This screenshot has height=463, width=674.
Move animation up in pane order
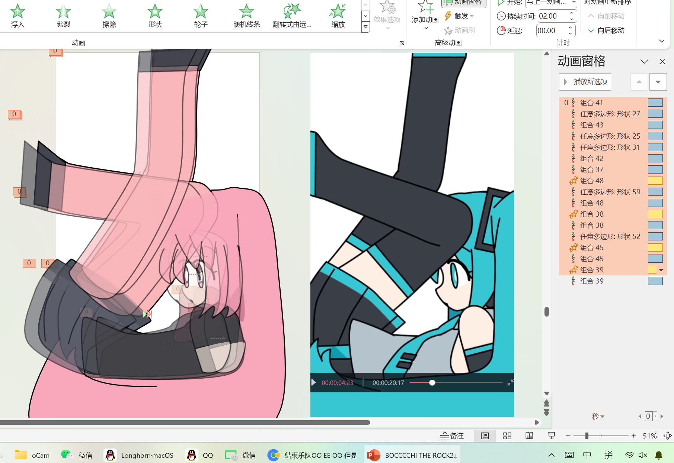(639, 82)
